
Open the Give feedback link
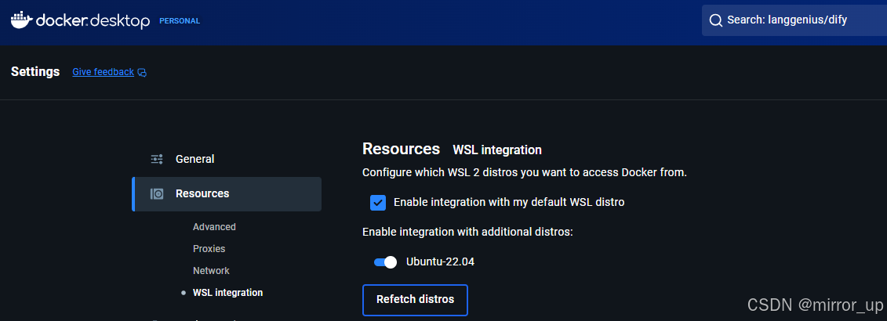tap(103, 72)
